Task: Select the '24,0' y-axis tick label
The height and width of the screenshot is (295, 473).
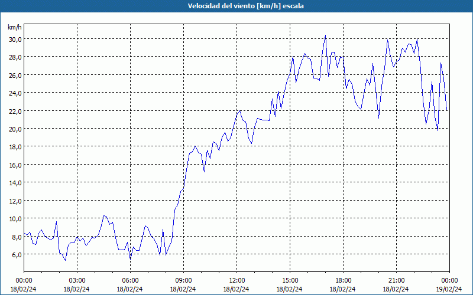Action: [x=15, y=93]
